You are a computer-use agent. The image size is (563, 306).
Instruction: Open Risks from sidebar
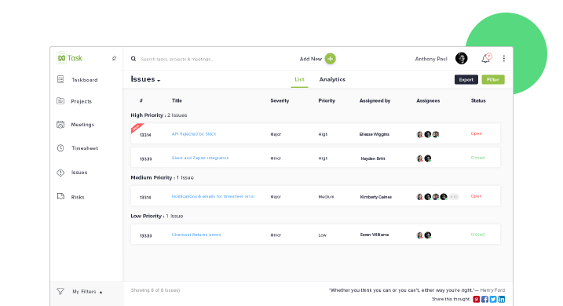pyautogui.click(x=78, y=197)
